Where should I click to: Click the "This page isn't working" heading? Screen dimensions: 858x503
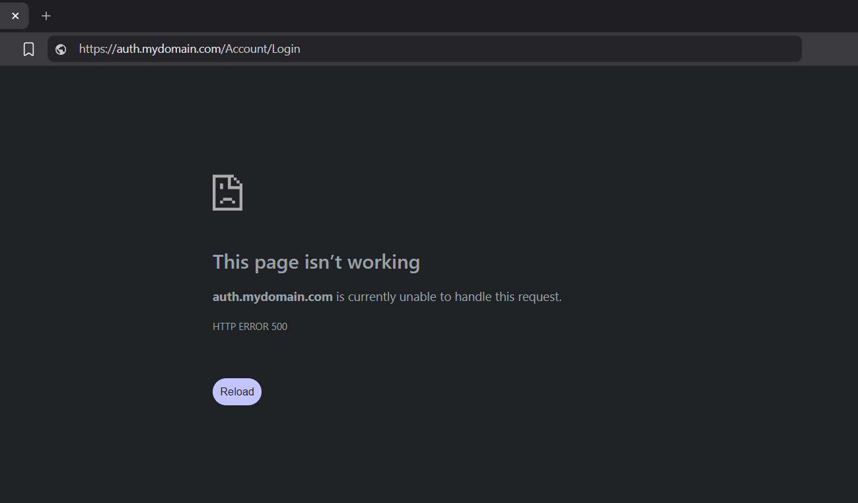(316, 262)
